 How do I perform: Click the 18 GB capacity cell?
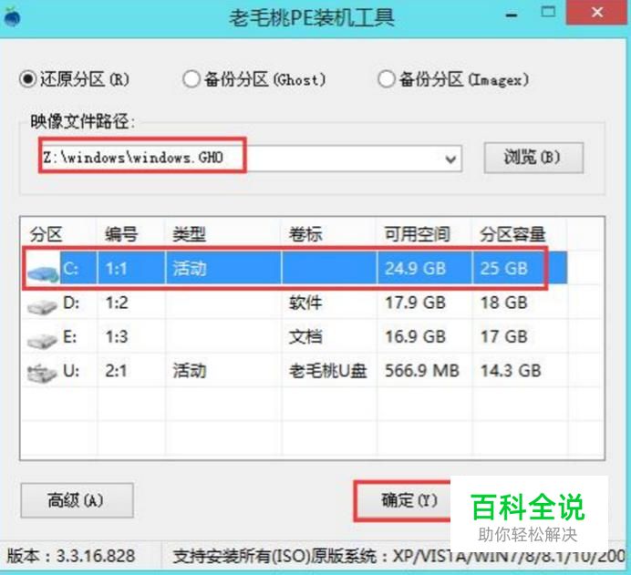[x=504, y=303]
